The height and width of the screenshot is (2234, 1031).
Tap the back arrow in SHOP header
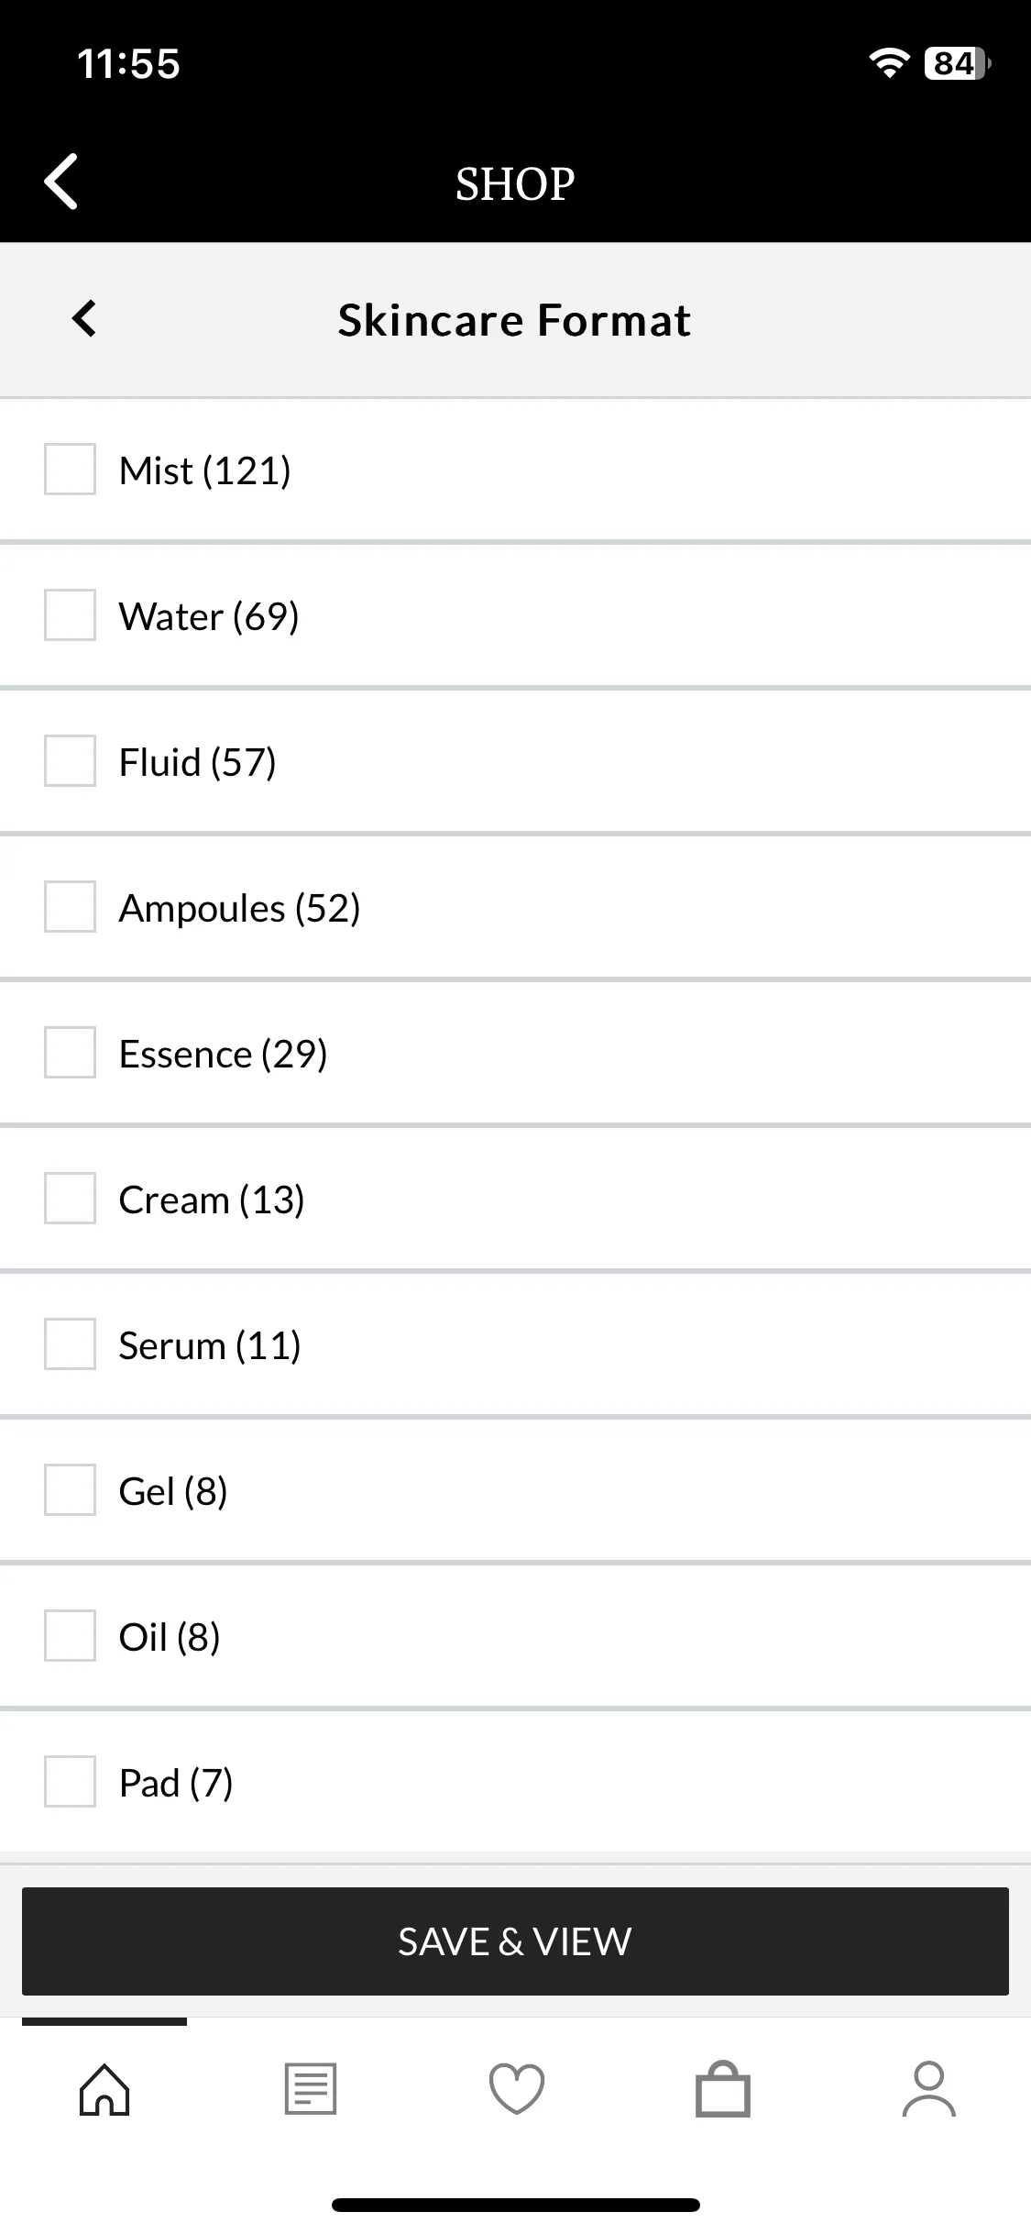click(60, 182)
